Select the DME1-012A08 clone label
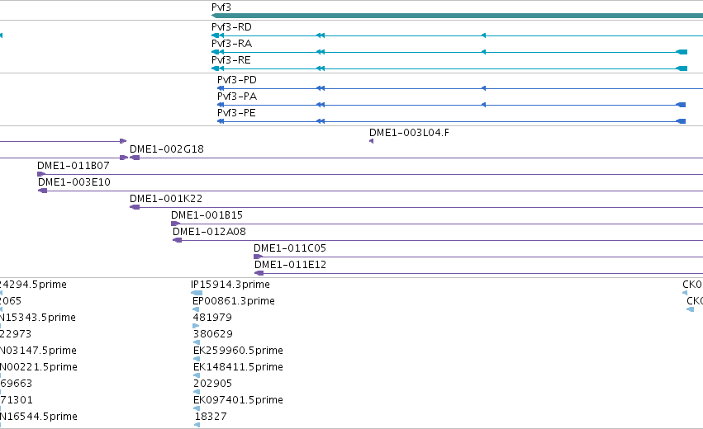Screen dimensions: 703x429 click(209, 232)
